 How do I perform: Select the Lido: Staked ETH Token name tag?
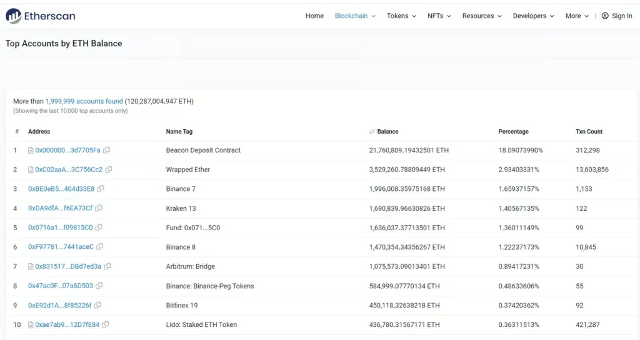201,324
